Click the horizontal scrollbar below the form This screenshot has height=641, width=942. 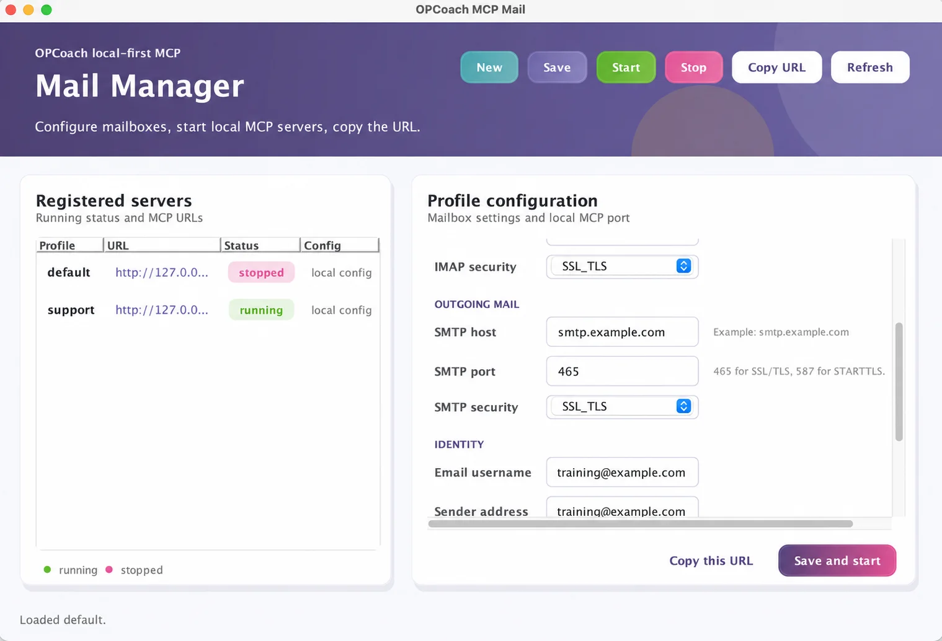tap(640, 524)
